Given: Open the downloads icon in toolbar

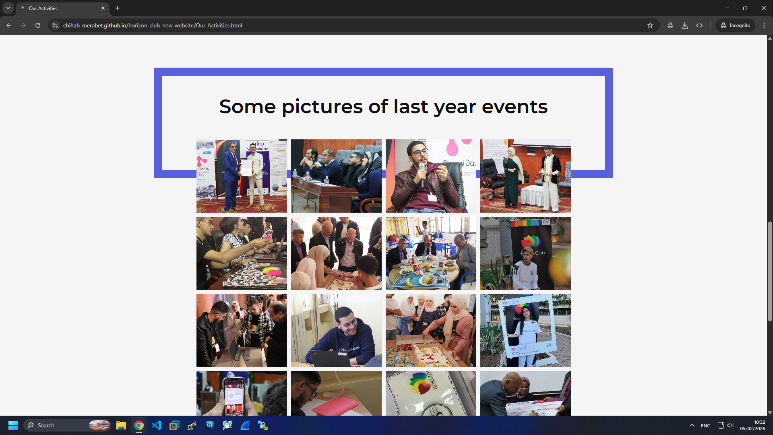Looking at the screenshot, I should 684,25.
